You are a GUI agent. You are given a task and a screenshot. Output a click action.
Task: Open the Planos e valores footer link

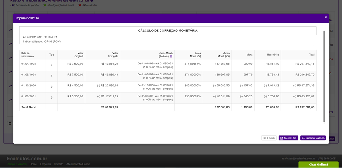(17, 164)
